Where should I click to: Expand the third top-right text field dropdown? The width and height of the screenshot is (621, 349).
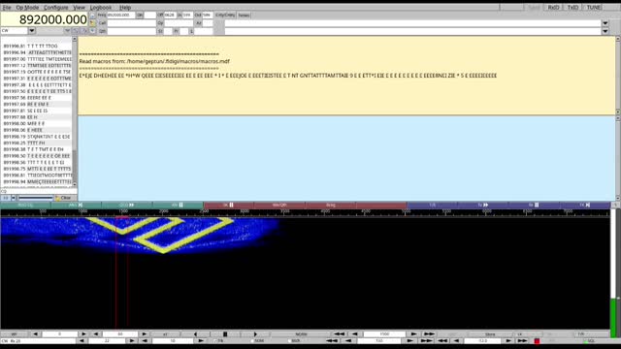605,31
